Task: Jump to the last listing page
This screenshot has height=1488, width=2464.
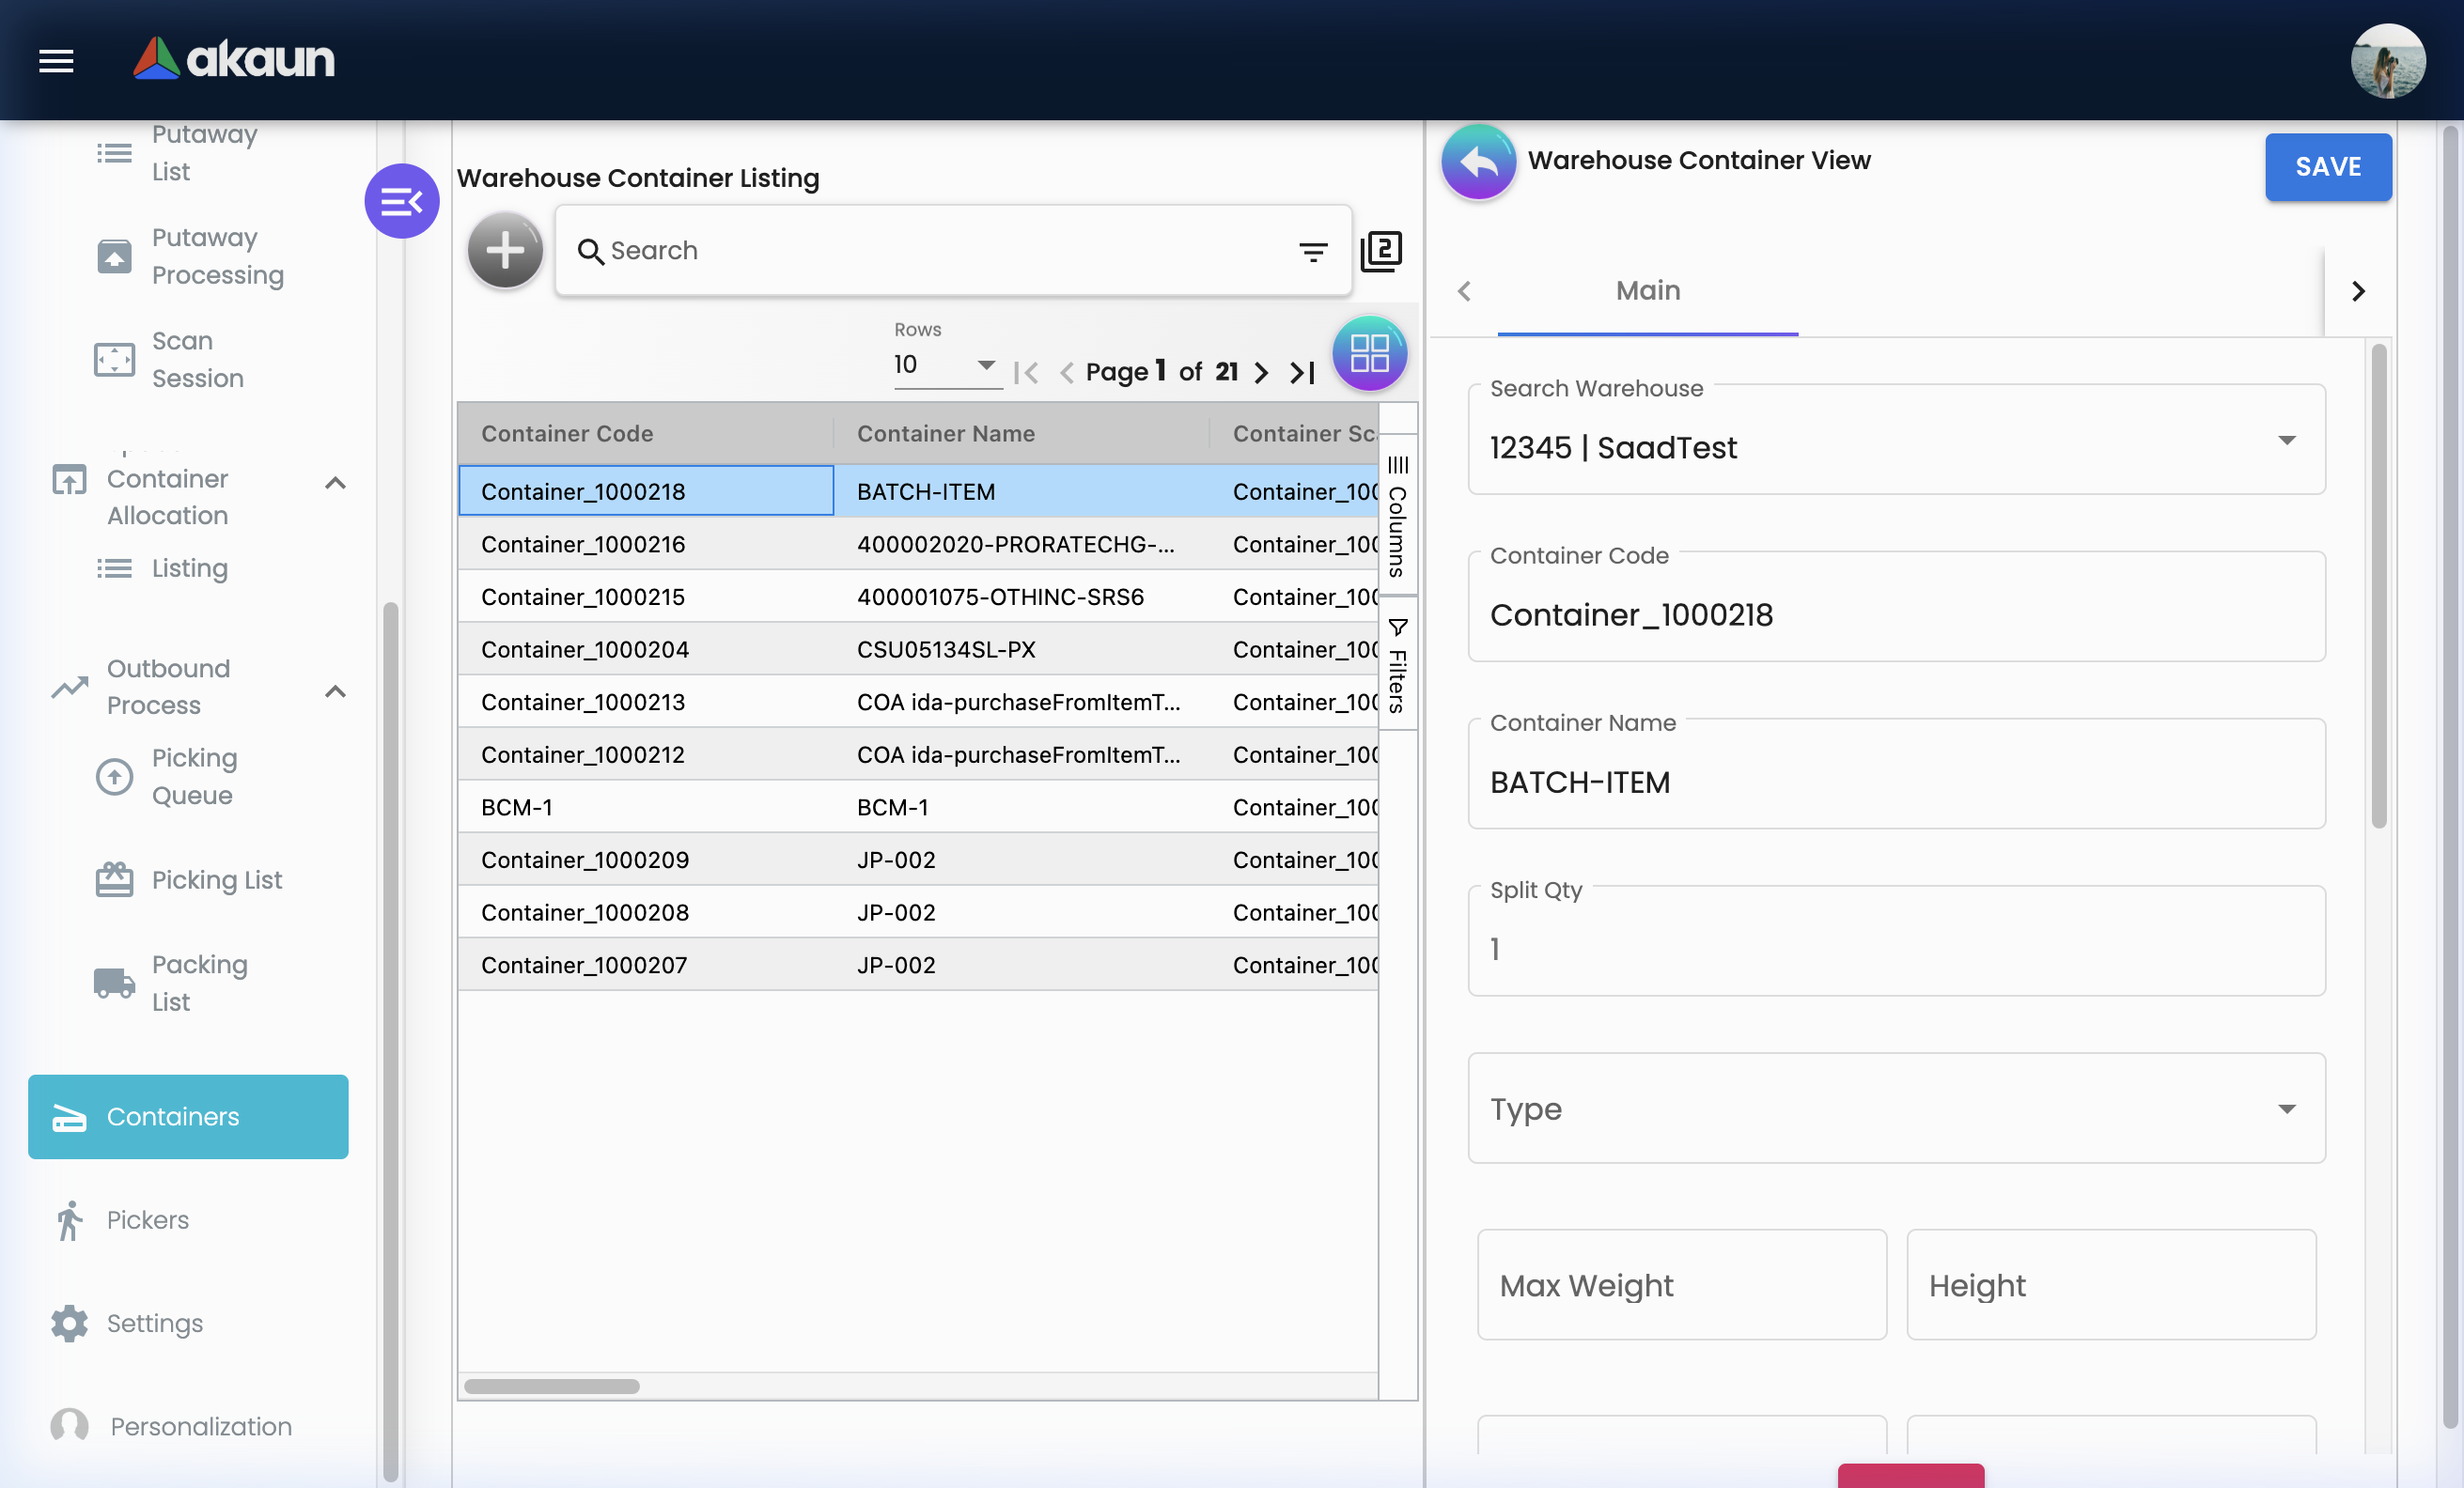Action: (x=1302, y=373)
